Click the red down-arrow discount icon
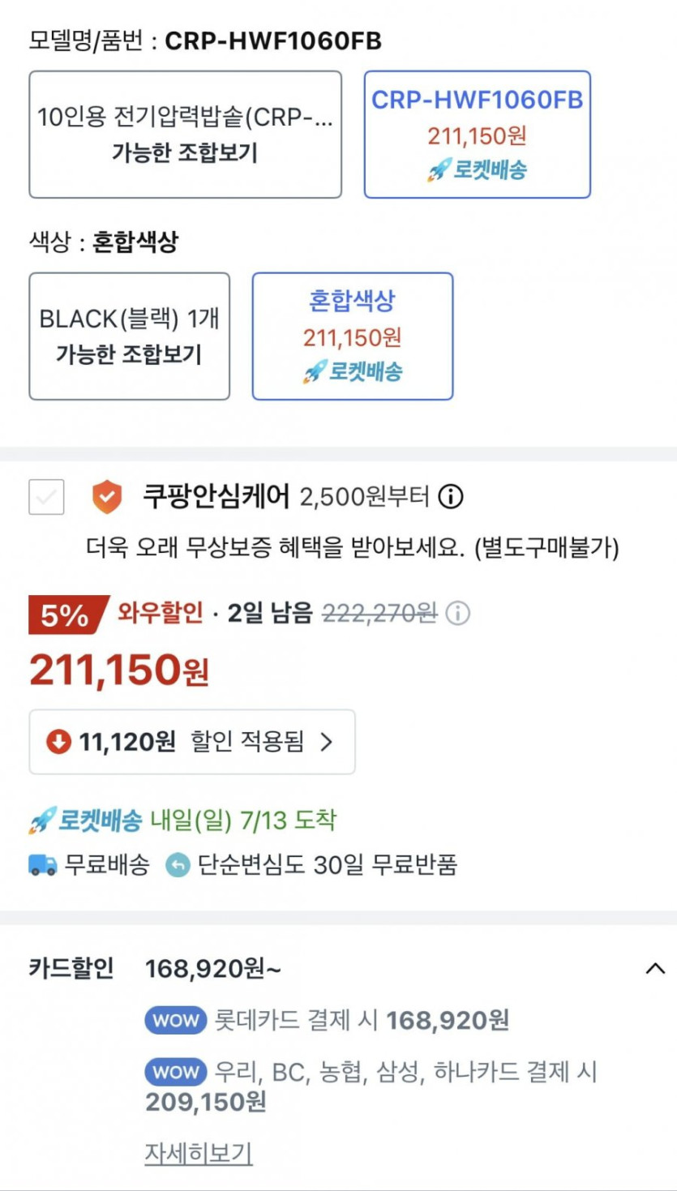This screenshot has width=677, height=1191. (58, 742)
